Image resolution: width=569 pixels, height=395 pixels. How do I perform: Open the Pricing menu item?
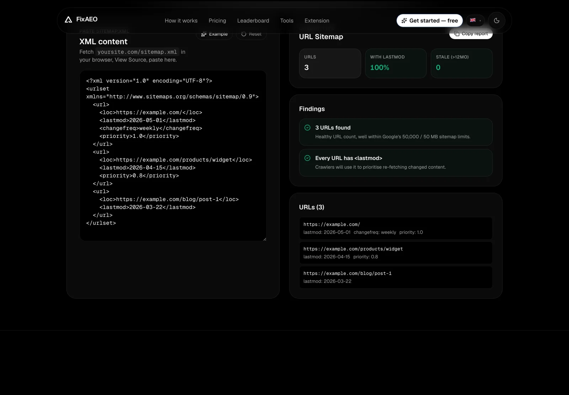coord(217,21)
